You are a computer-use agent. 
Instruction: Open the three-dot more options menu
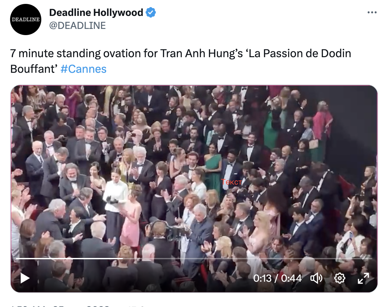[x=372, y=12]
